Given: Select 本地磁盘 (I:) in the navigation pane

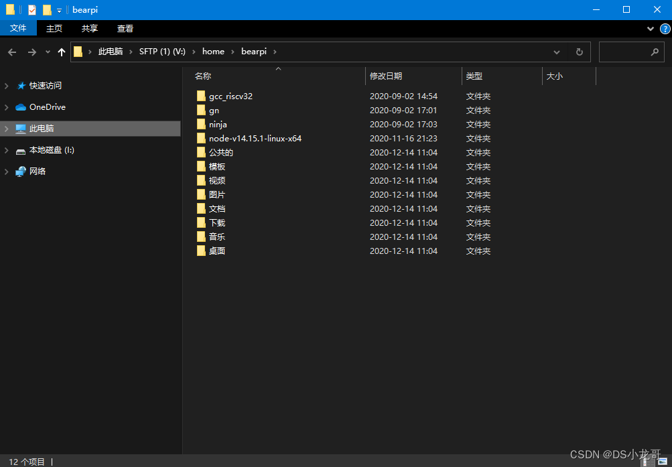Looking at the screenshot, I should 52,150.
